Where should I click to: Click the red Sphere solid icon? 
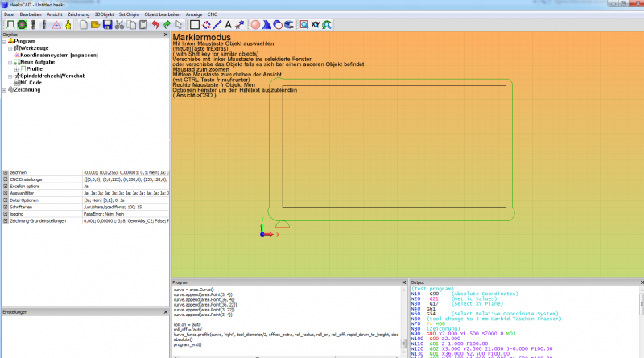tap(255, 25)
